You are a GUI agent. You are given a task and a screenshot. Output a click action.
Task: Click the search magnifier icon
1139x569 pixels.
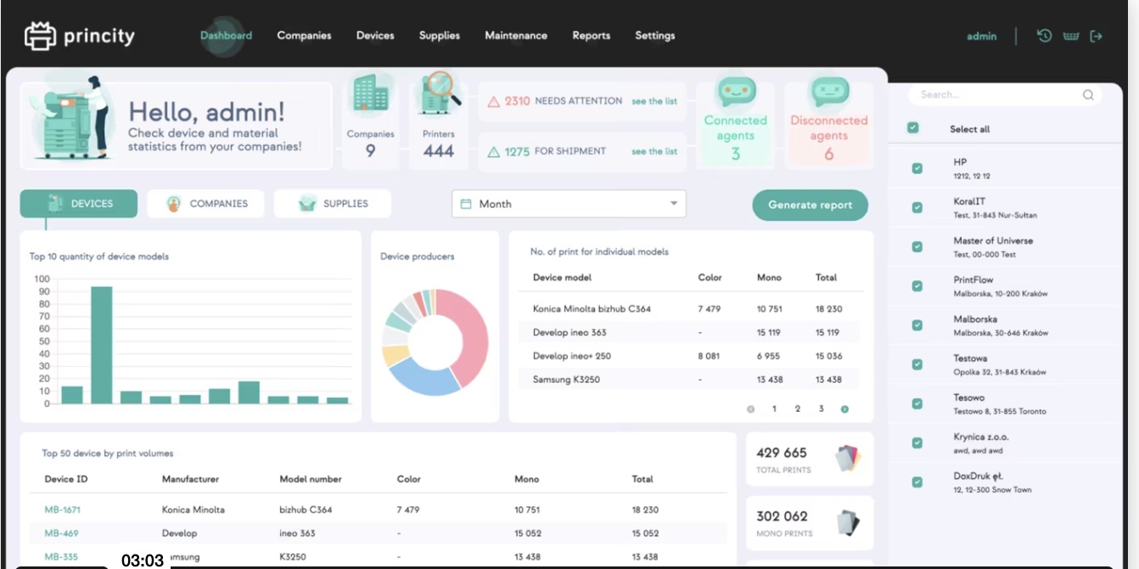pyautogui.click(x=1088, y=95)
